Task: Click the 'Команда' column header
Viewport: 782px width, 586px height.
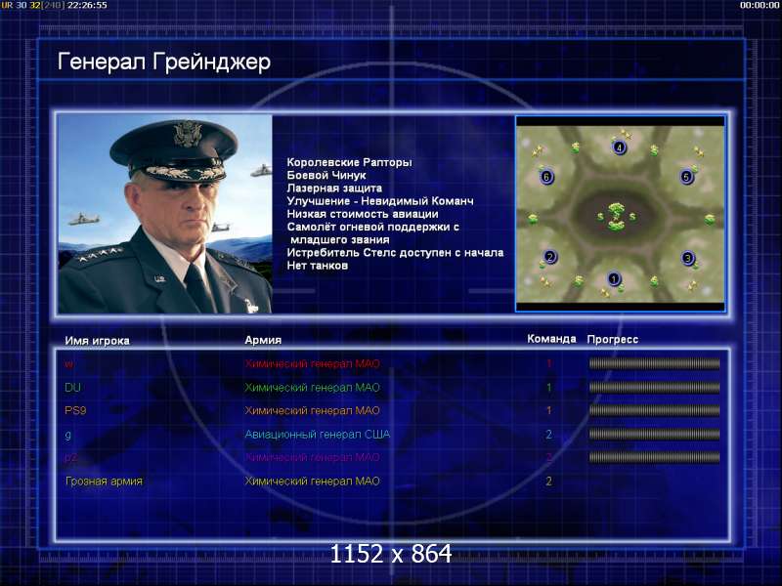Action: [x=551, y=339]
